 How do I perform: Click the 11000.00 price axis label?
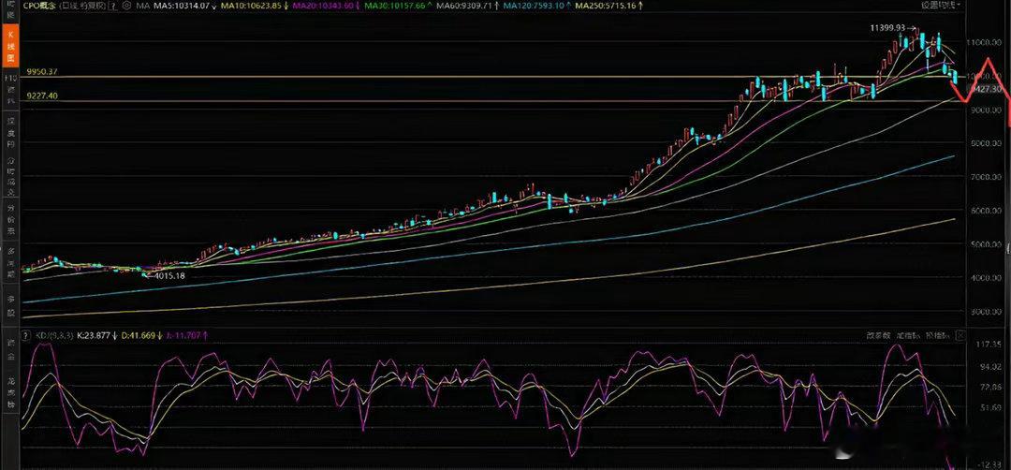point(986,42)
